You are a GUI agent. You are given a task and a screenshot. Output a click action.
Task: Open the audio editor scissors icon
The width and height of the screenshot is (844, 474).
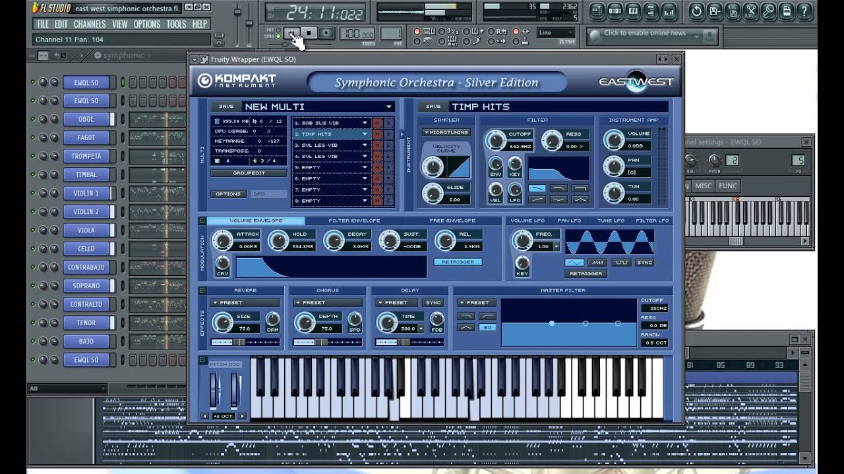coord(750,11)
